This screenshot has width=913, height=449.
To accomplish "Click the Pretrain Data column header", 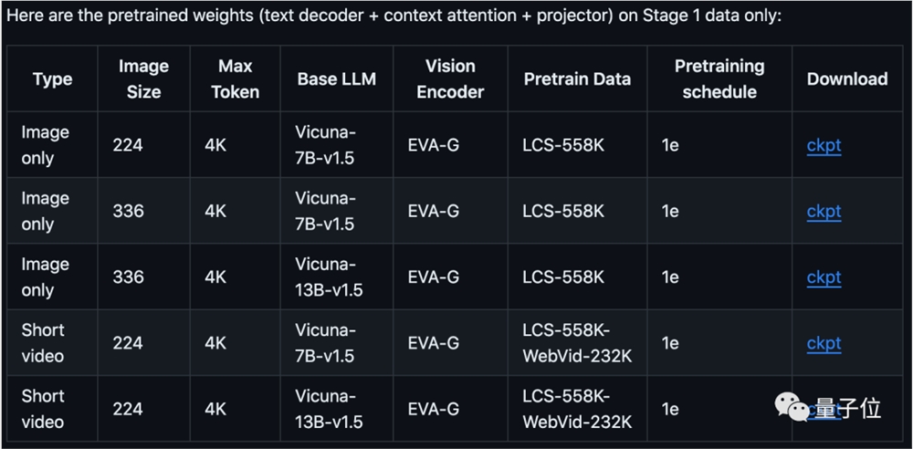I will (x=577, y=79).
